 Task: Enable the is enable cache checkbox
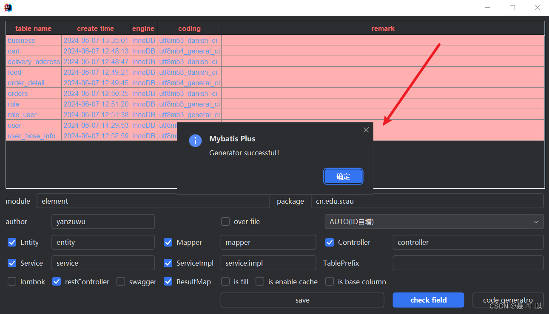(x=260, y=282)
